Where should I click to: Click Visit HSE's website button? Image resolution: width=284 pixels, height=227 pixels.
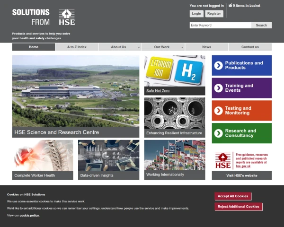[x=241, y=175]
